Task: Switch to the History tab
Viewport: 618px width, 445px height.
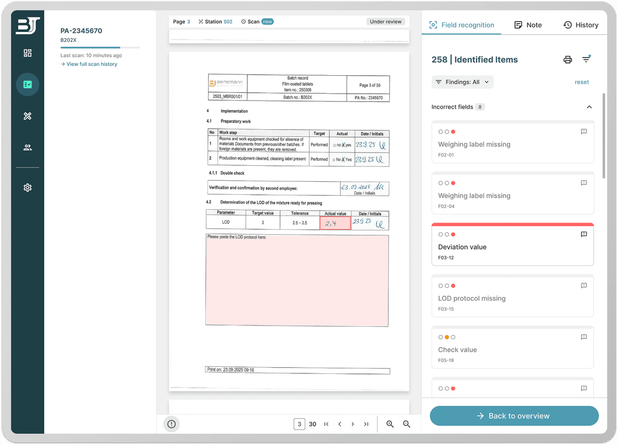Action: click(580, 25)
